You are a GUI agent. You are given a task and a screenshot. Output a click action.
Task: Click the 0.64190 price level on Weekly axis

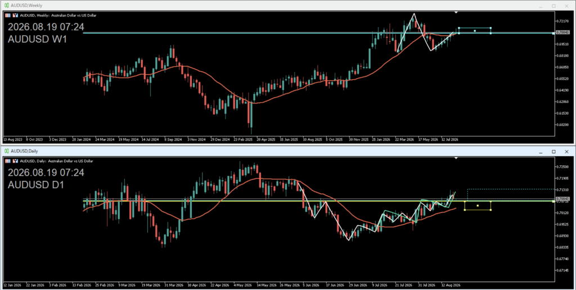click(x=562, y=90)
